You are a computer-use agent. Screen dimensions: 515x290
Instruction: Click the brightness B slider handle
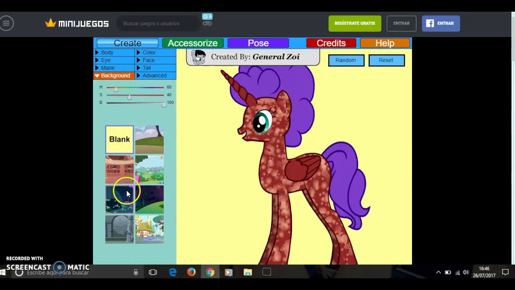point(164,104)
